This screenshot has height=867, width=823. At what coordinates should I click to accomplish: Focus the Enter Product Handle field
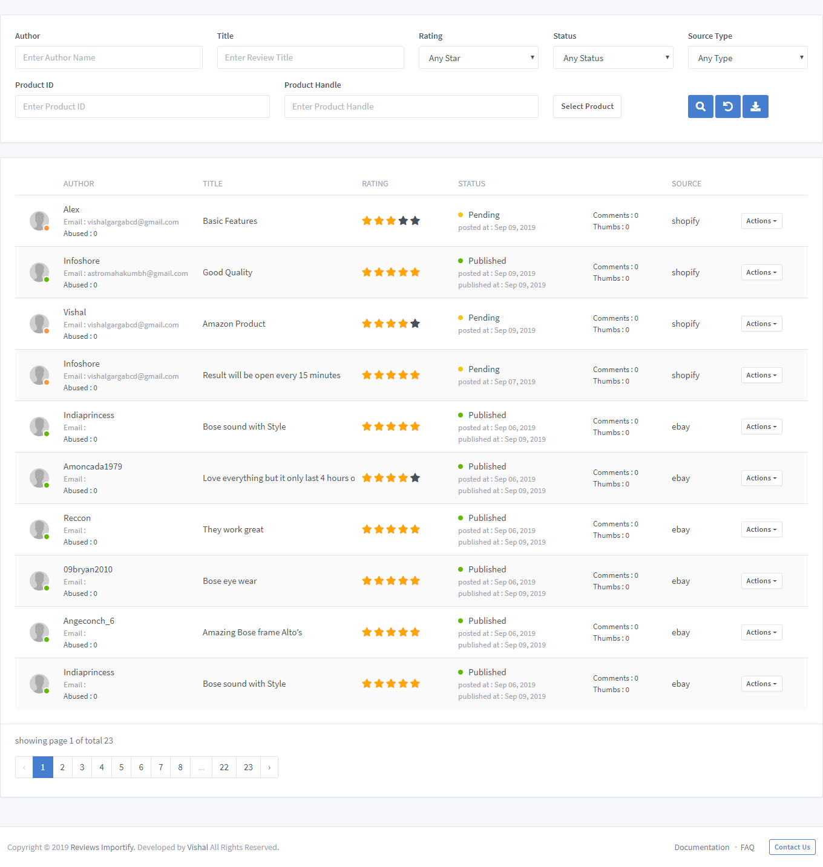coord(411,106)
